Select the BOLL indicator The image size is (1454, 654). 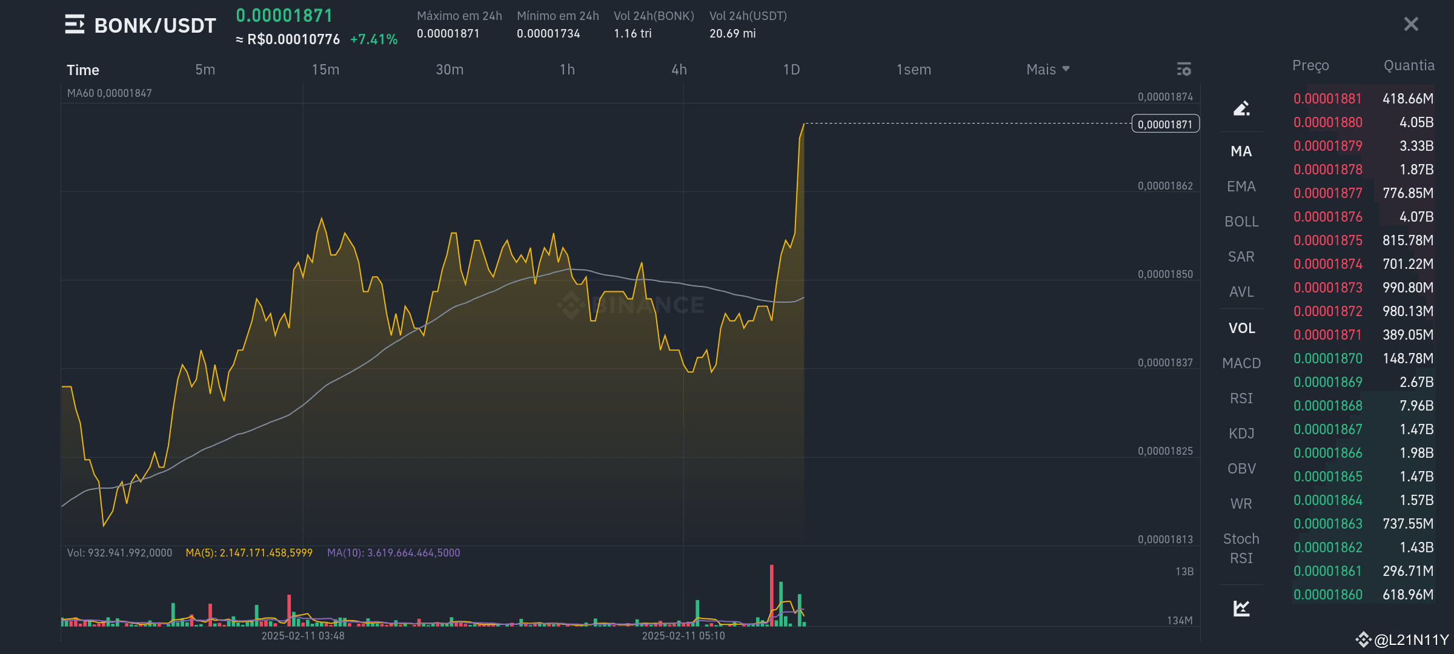tap(1241, 221)
